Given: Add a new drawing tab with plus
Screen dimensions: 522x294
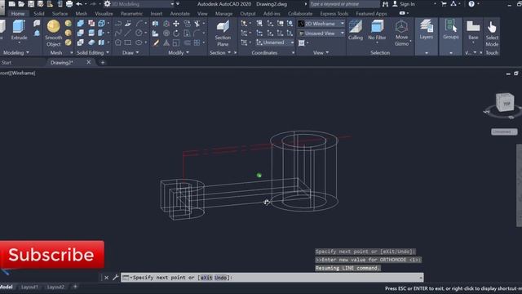Looking at the screenshot, I should pos(103,62).
